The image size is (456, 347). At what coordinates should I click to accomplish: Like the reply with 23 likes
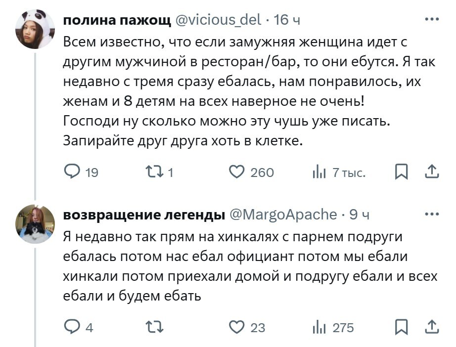click(237, 327)
